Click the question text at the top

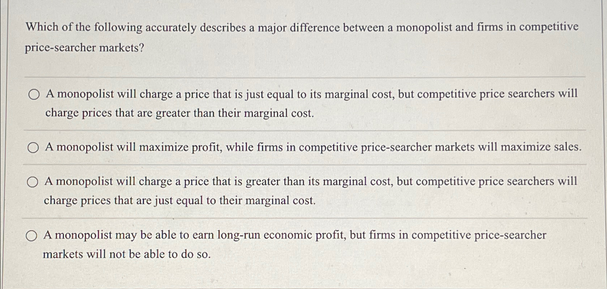pyautogui.click(x=303, y=28)
